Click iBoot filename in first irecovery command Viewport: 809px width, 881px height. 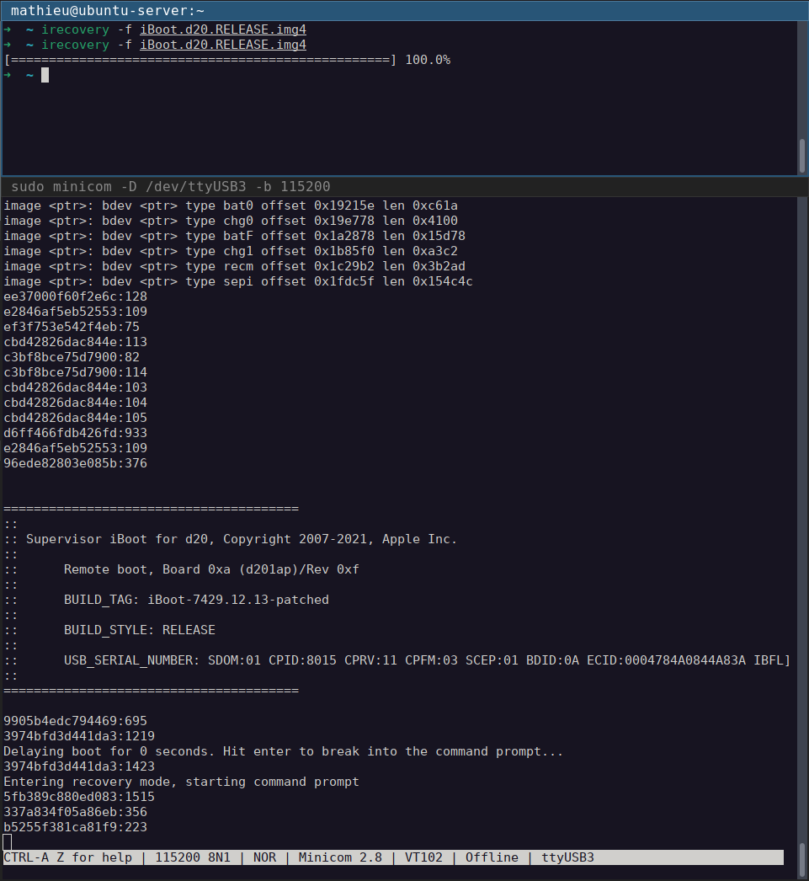coord(222,29)
